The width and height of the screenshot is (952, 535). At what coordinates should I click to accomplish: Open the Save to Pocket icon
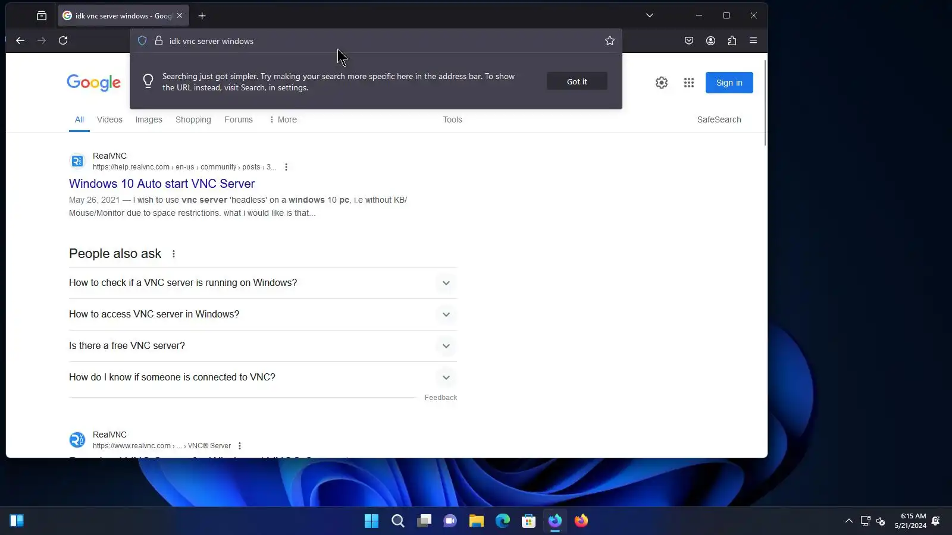[x=689, y=40]
